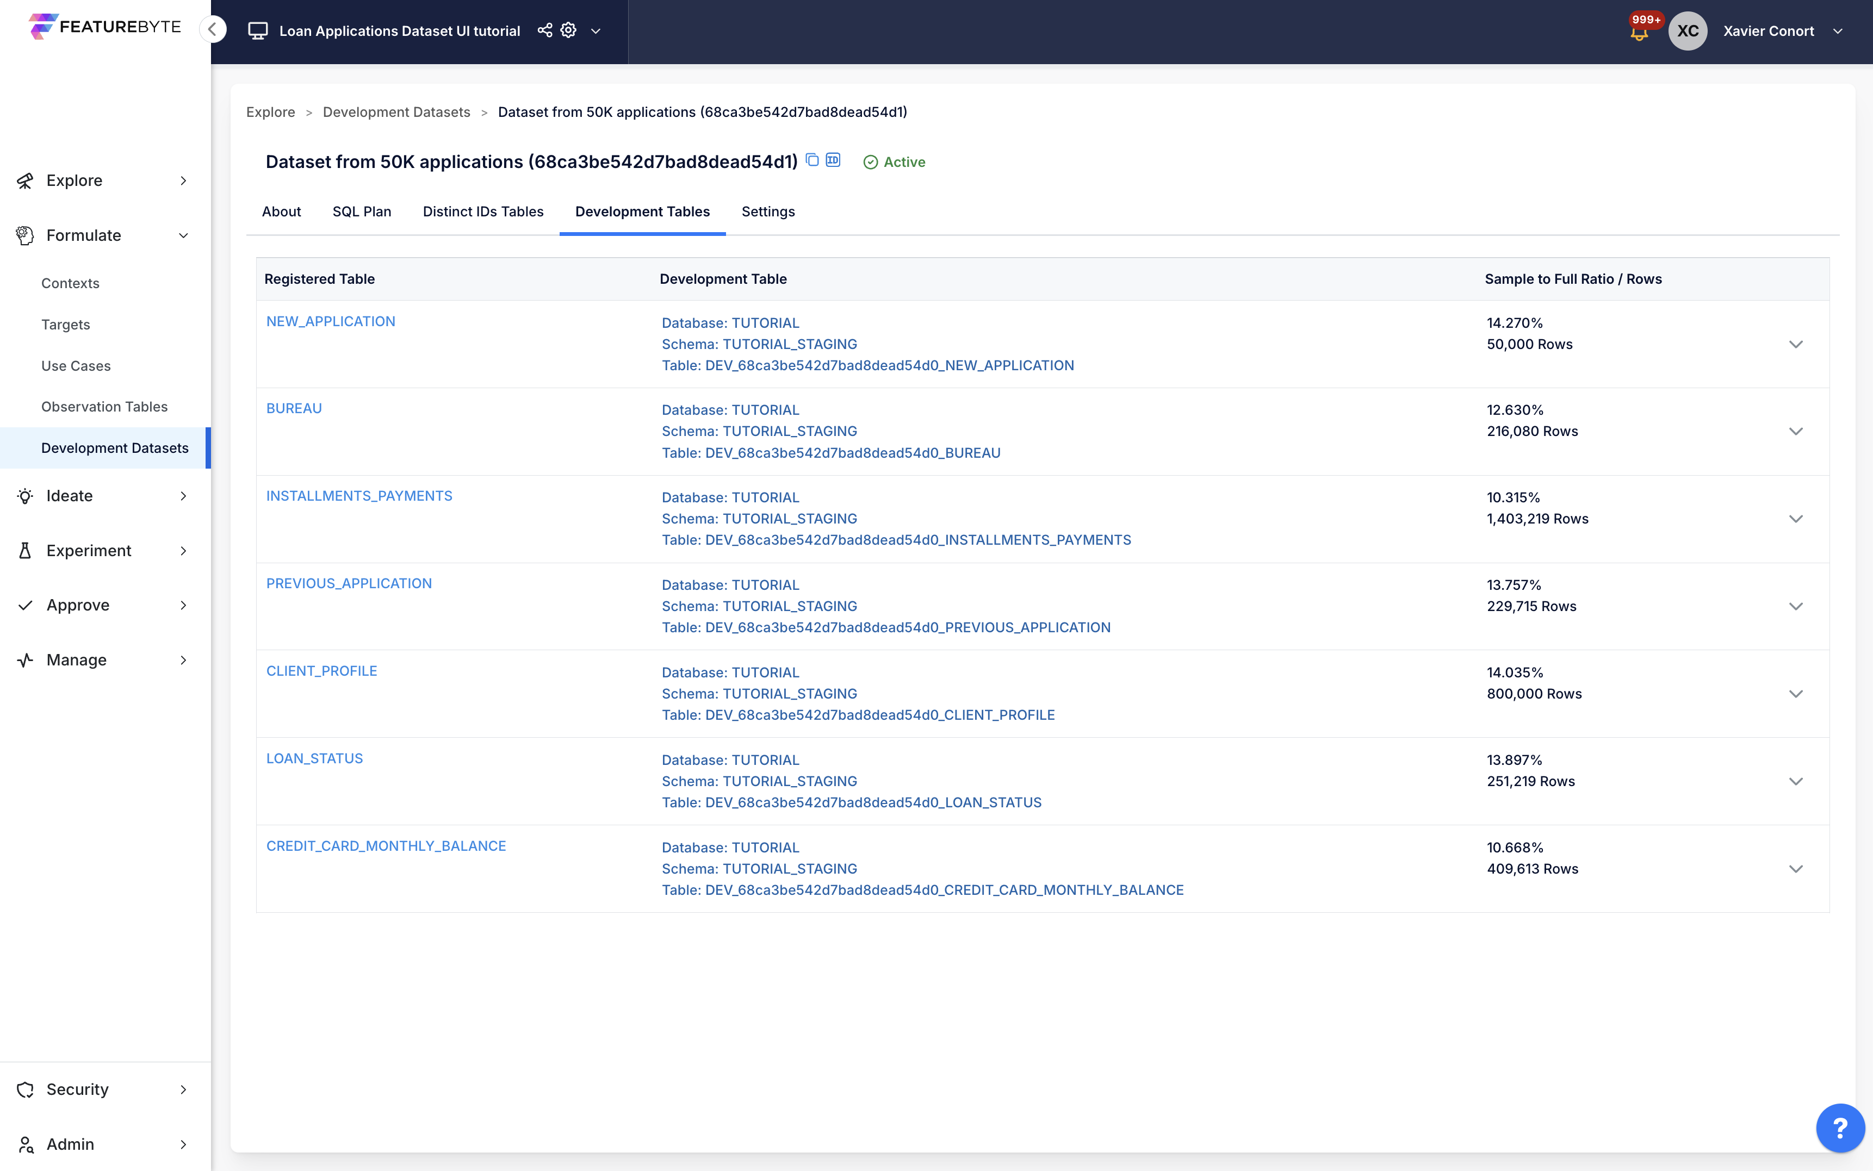Expand the NEW_APPLICATION row details

(x=1796, y=345)
